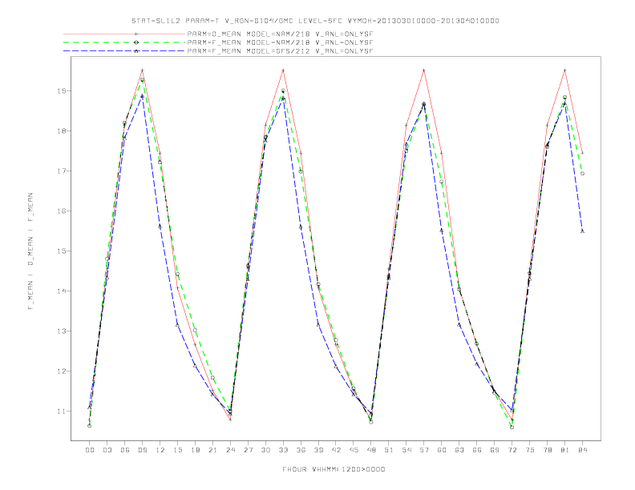
Task: Click the green circle data point at hour 60
Action: pyautogui.click(x=442, y=182)
